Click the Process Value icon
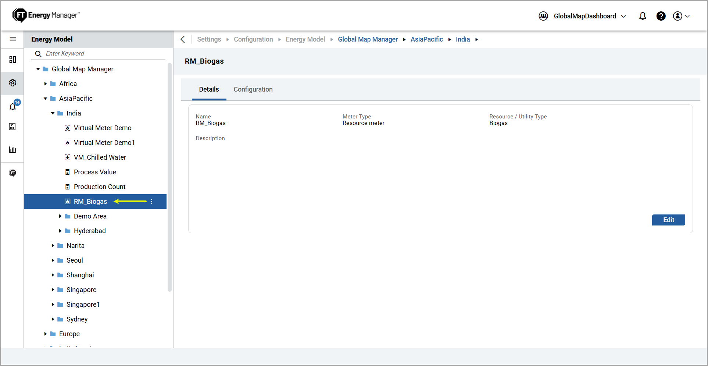This screenshot has height=366, width=708. click(68, 172)
